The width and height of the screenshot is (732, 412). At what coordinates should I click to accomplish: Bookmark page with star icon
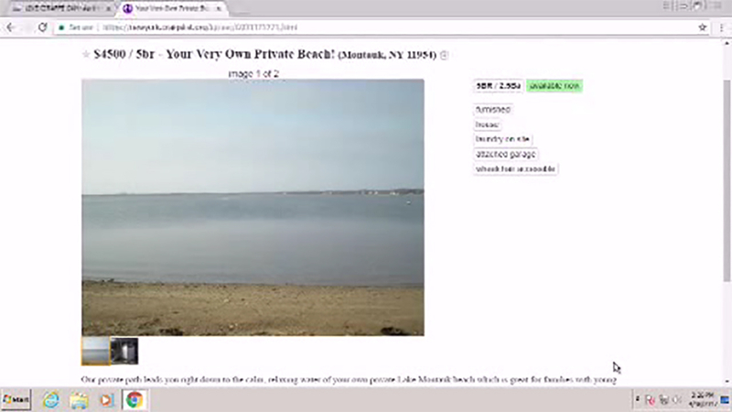[702, 27]
